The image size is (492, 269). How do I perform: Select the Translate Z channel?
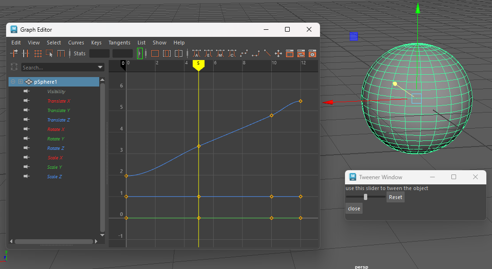click(x=58, y=120)
